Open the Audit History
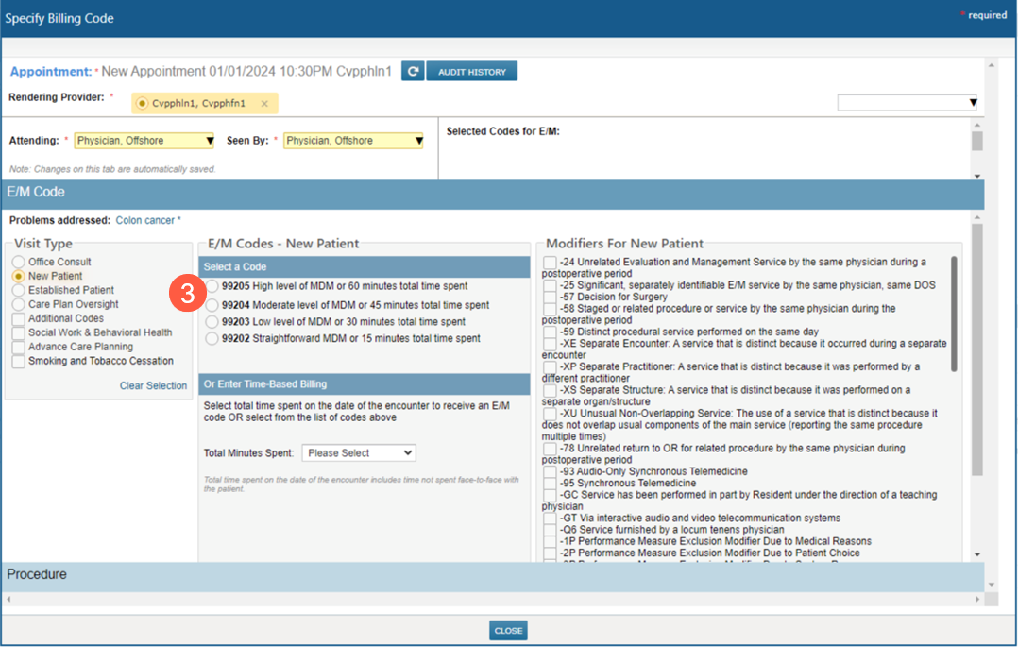This screenshot has width=1018, height=647. 471,72
